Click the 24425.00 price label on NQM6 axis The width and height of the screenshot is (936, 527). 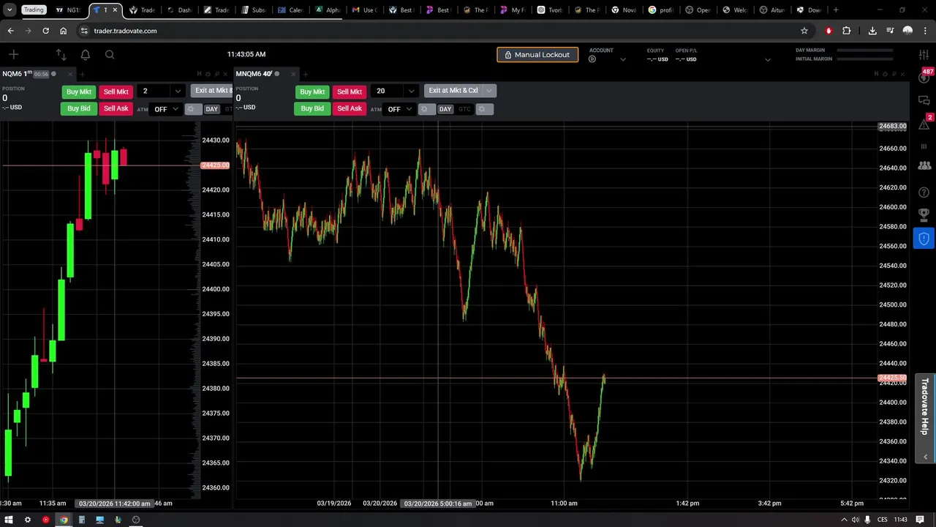coord(215,165)
